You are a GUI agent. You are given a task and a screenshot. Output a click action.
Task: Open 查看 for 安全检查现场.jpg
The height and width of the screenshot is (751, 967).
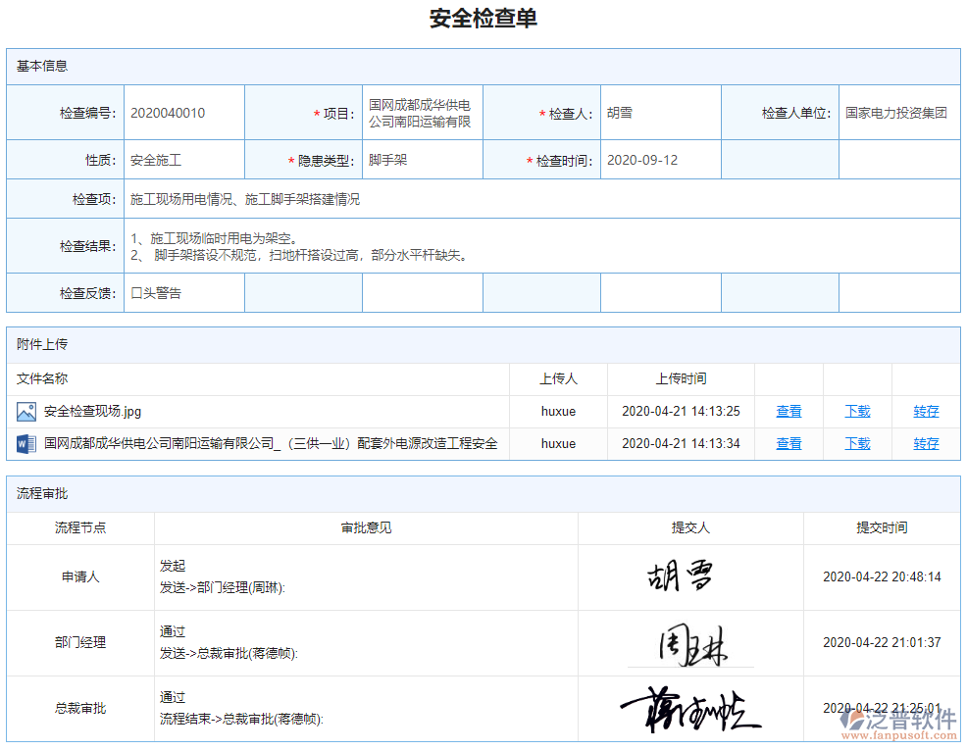click(x=789, y=411)
